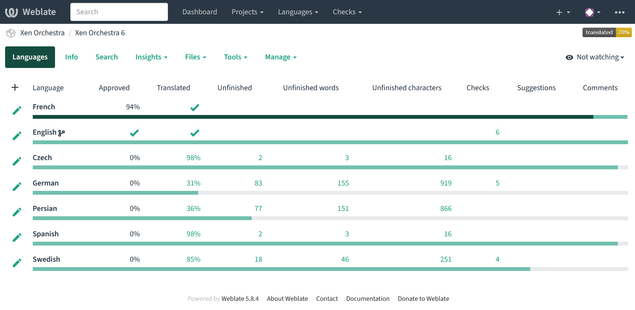Go to Dashboard
This screenshot has width=635, height=310.
point(200,12)
